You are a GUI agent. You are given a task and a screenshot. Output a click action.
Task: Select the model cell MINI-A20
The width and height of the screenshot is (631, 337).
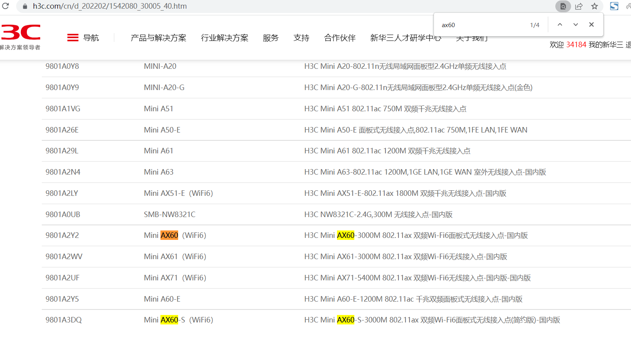click(x=160, y=66)
